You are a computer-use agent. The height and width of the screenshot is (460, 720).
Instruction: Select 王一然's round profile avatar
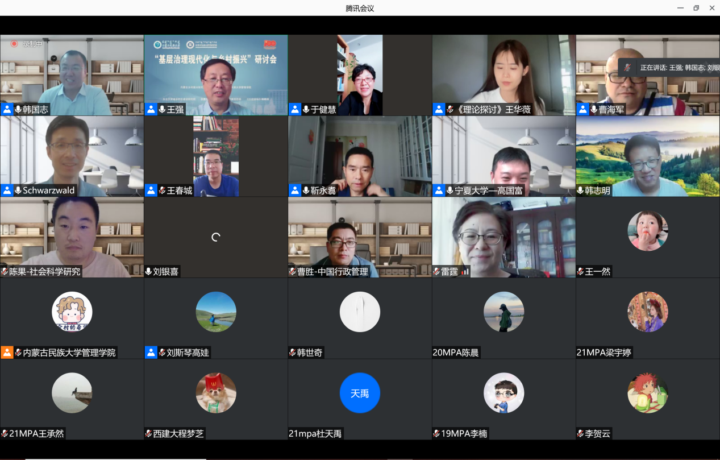pyautogui.click(x=647, y=231)
